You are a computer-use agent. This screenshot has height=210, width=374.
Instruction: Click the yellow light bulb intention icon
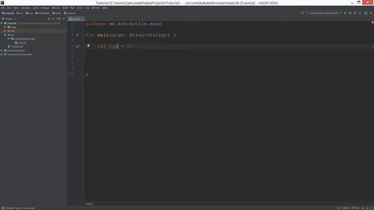click(x=88, y=45)
